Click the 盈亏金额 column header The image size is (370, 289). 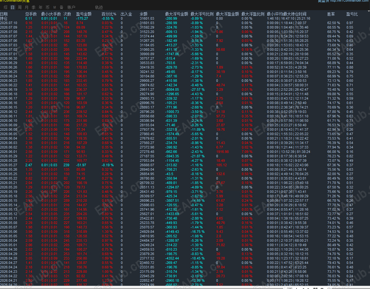(84, 14)
